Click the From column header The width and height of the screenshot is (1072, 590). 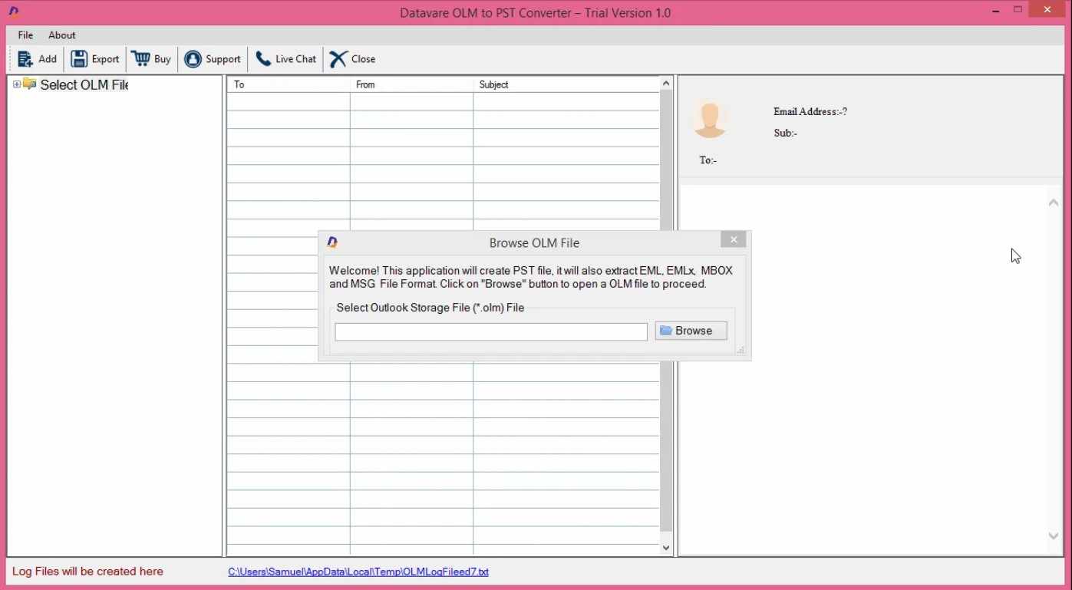[411, 84]
